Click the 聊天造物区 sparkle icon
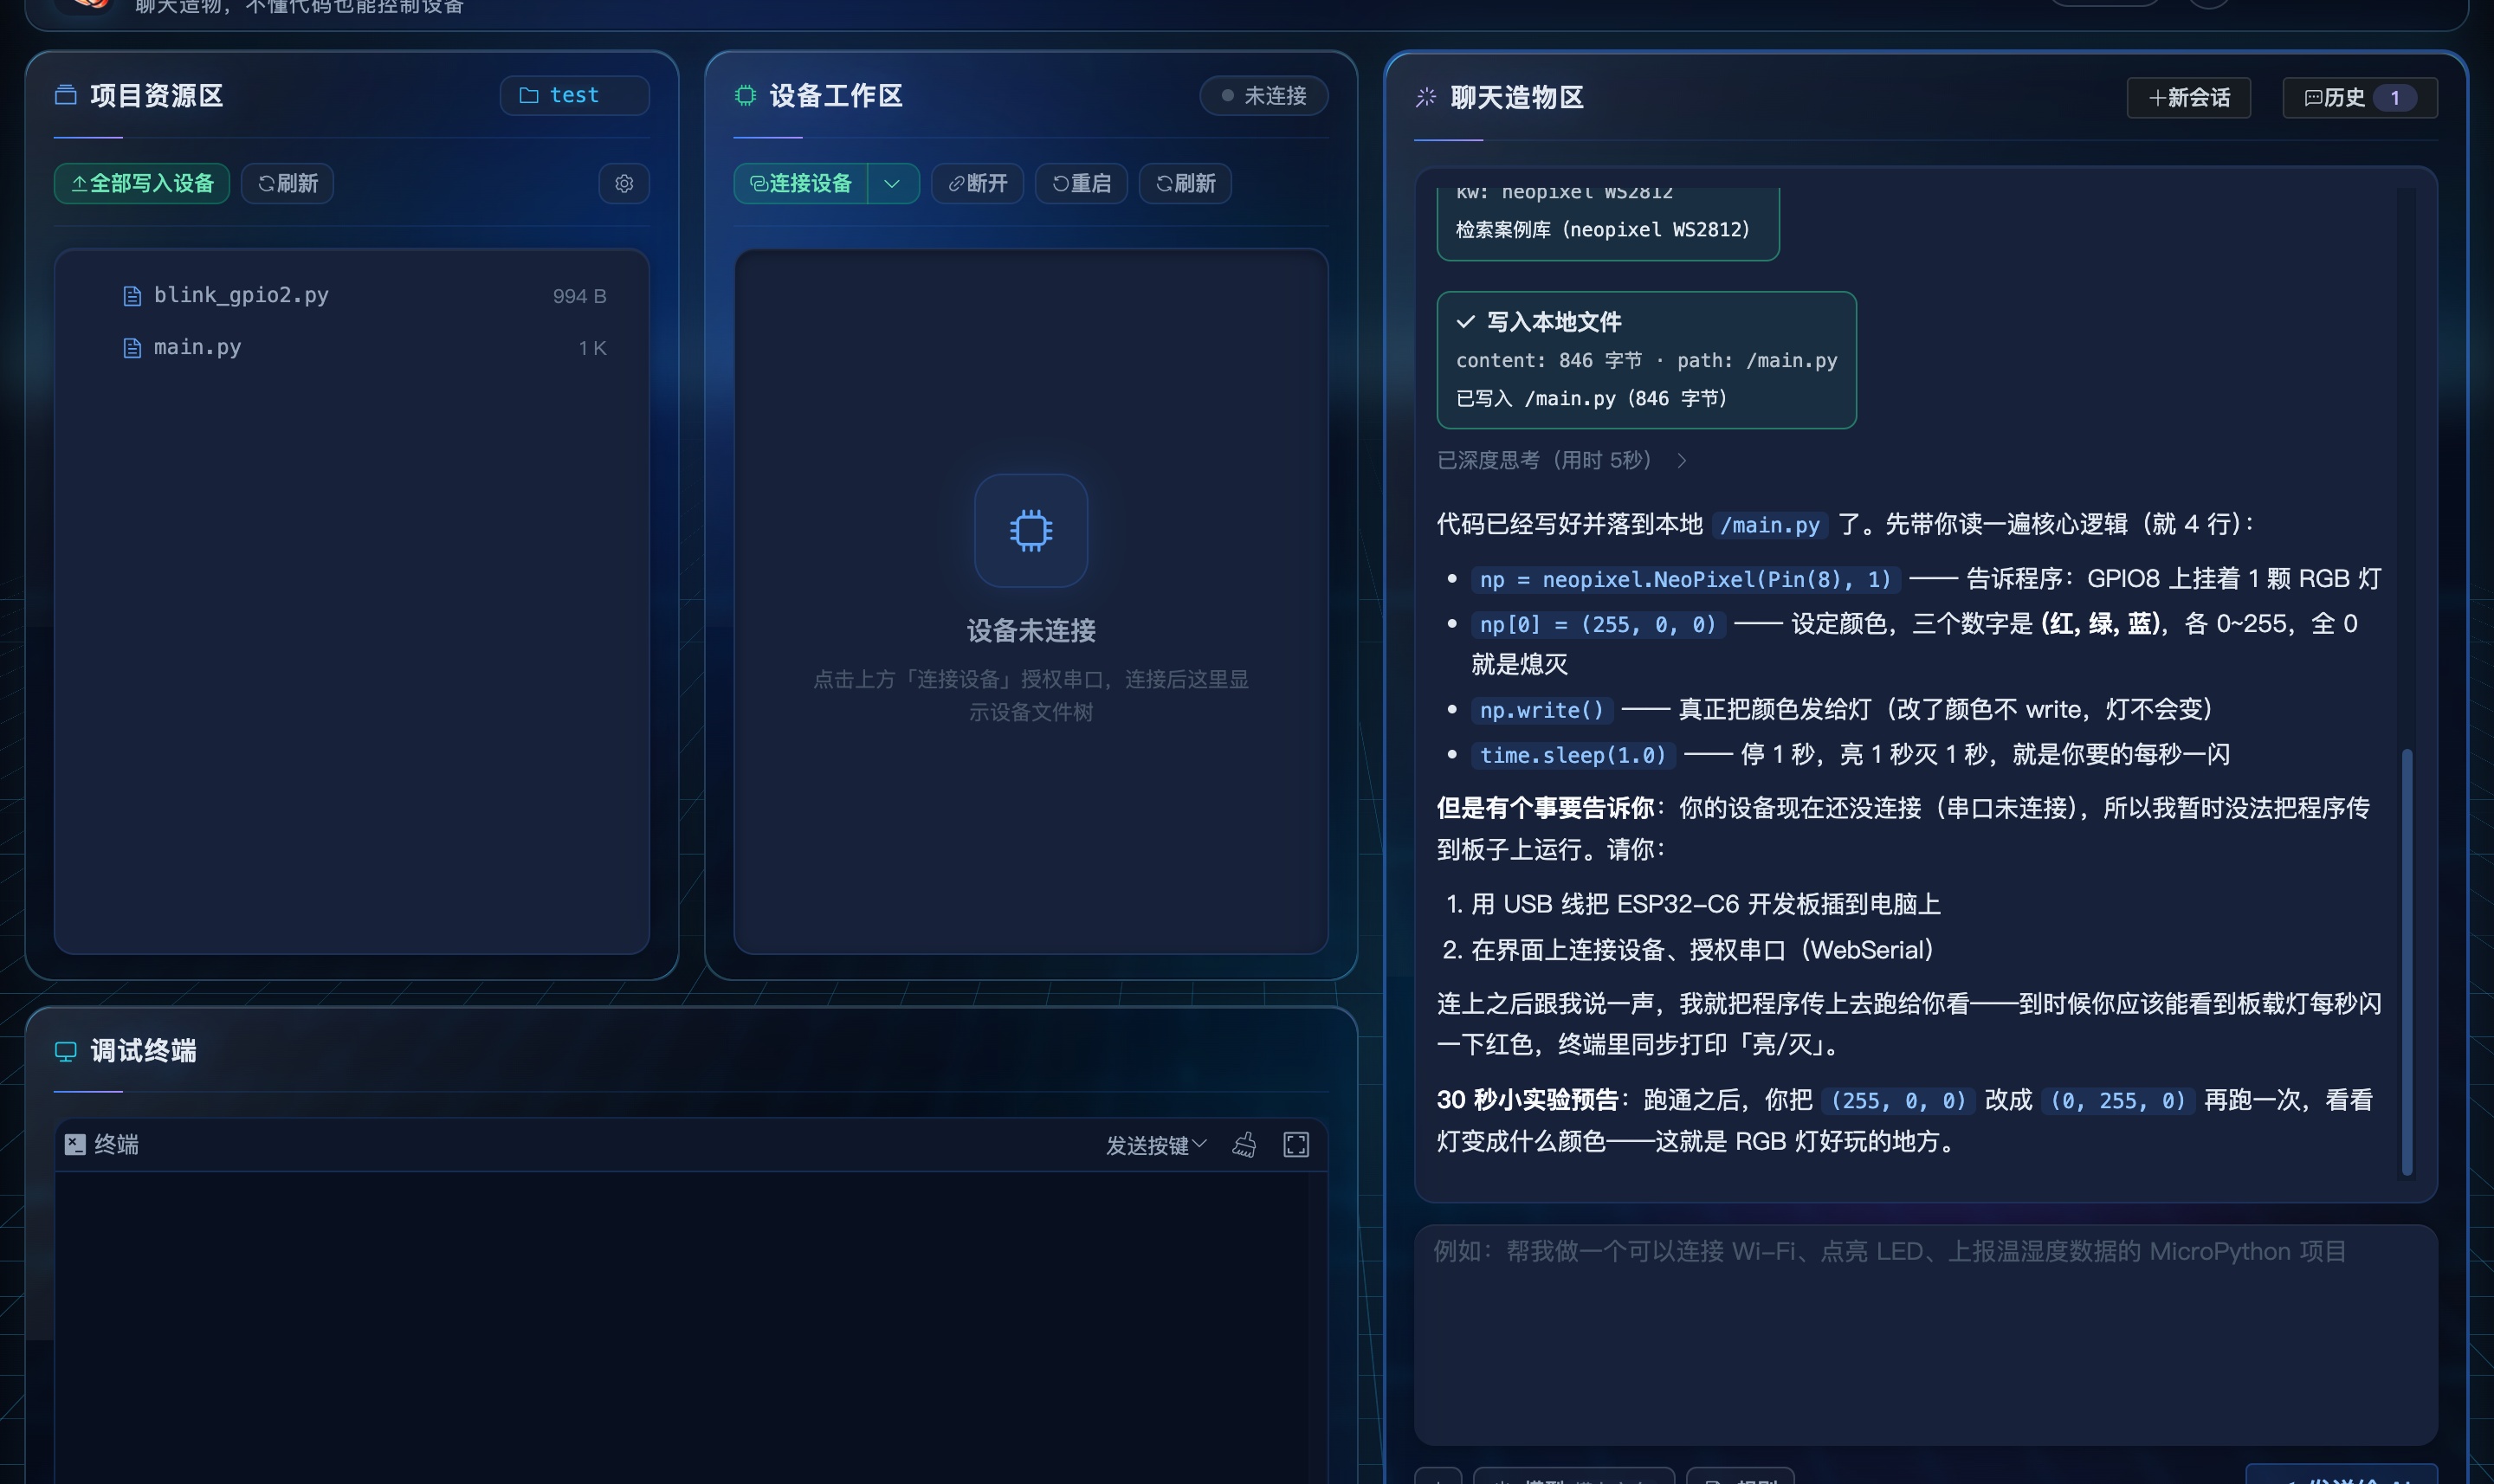Viewport: 2494px width, 1484px height. pos(1426,97)
